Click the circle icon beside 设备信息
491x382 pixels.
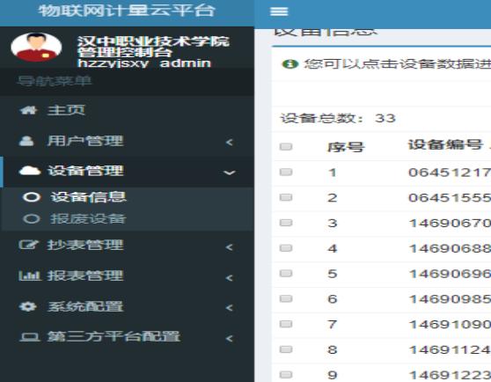[32, 197]
